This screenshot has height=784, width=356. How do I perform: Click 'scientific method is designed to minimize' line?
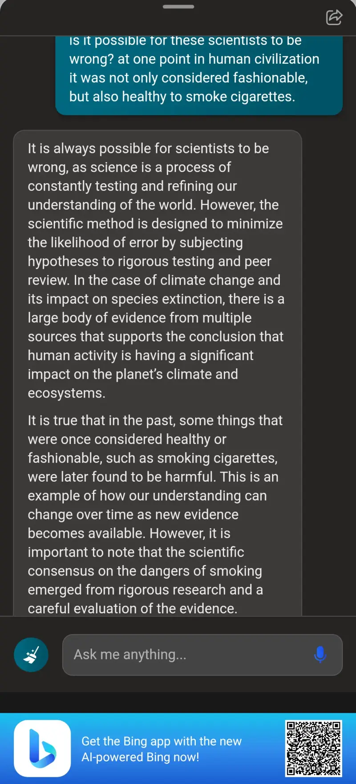pyautogui.click(x=155, y=224)
